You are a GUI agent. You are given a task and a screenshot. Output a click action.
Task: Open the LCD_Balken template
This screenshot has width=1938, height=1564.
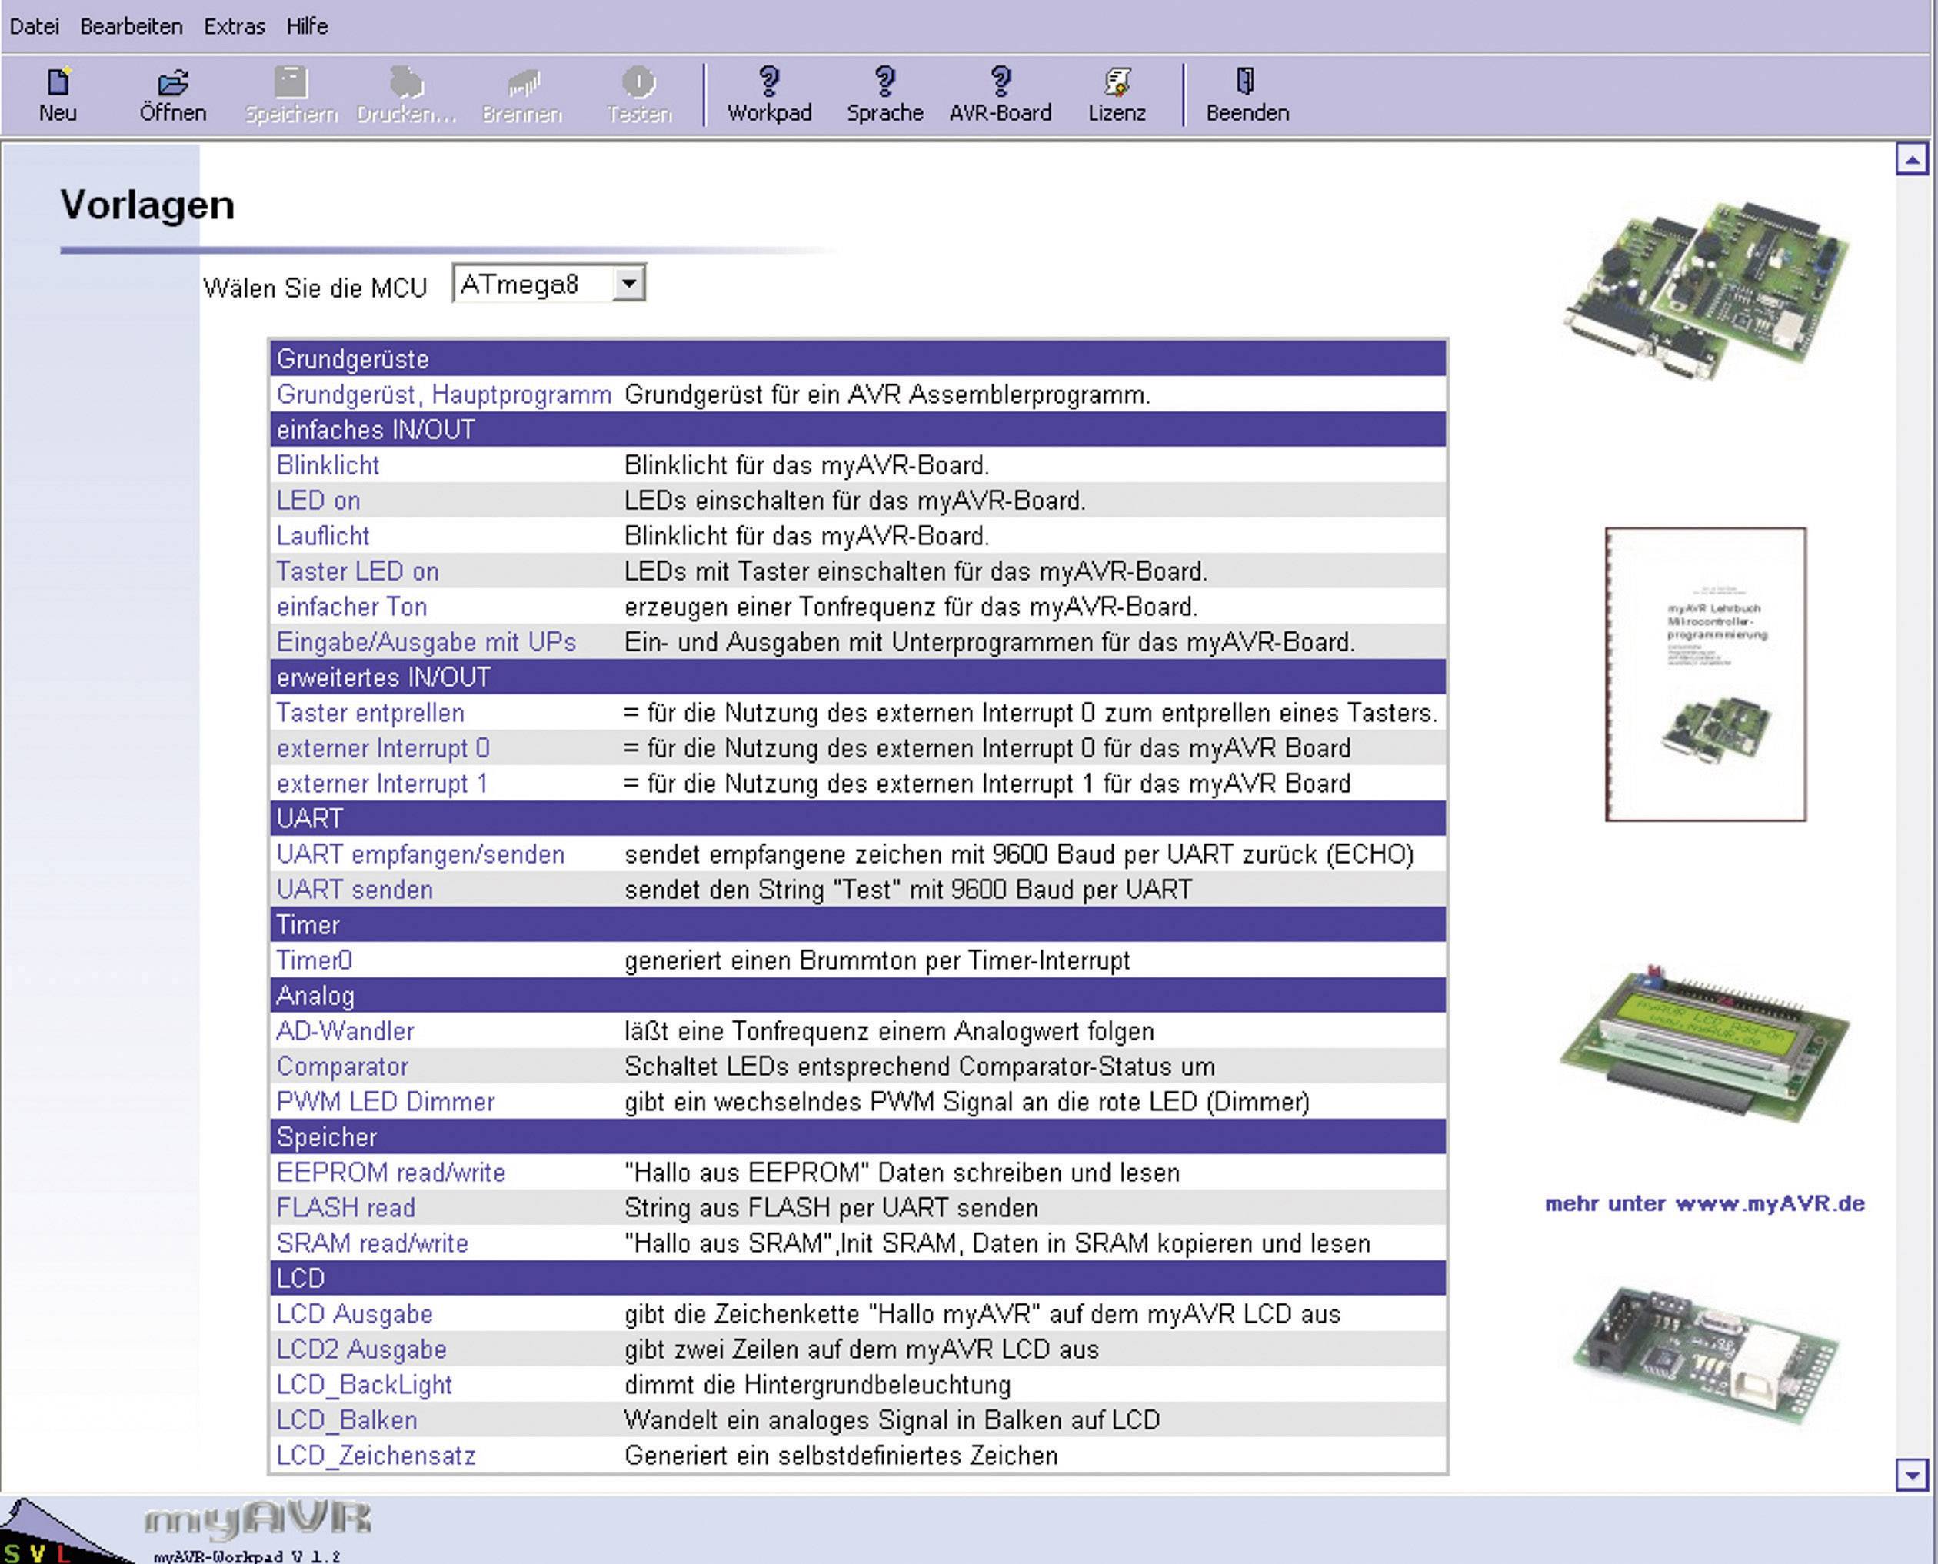pyautogui.click(x=347, y=1420)
